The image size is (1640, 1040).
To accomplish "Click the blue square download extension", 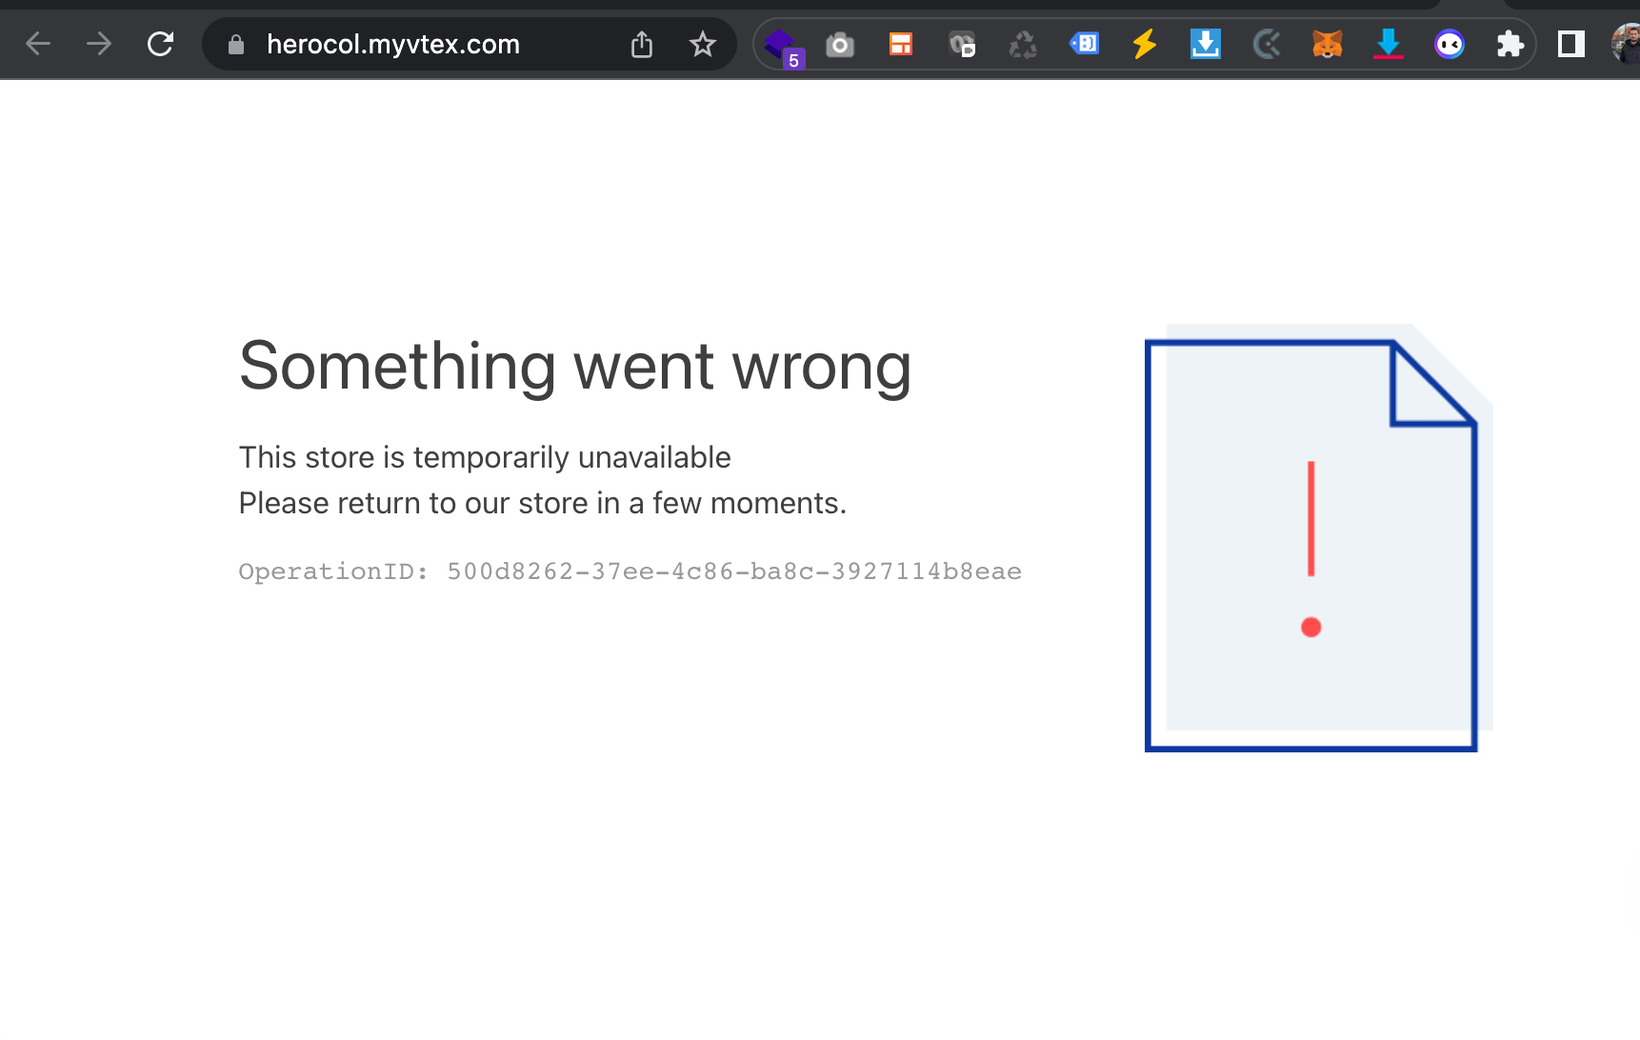I will [1205, 44].
